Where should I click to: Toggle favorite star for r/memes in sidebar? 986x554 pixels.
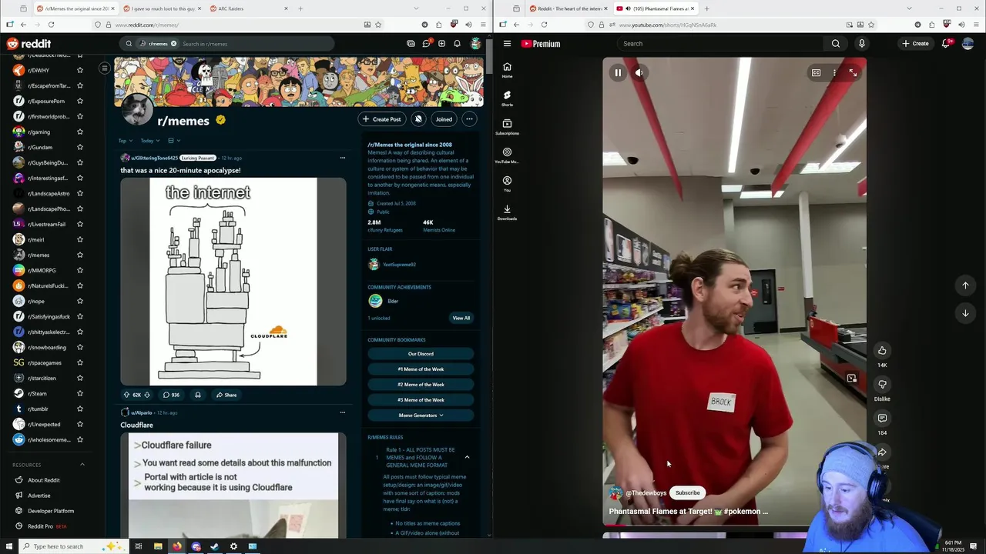pos(79,255)
